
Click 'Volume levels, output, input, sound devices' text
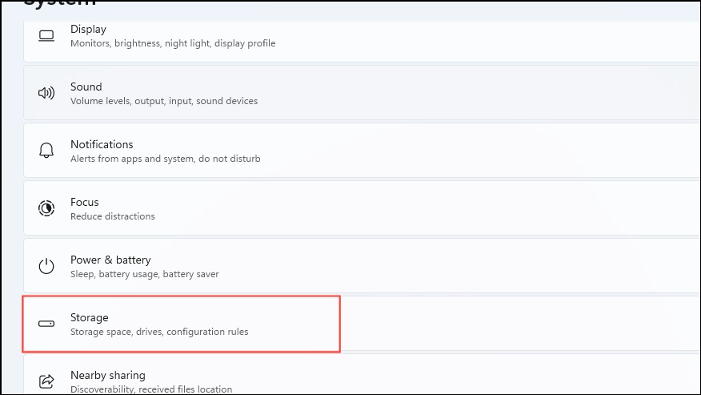coord(164,101)
